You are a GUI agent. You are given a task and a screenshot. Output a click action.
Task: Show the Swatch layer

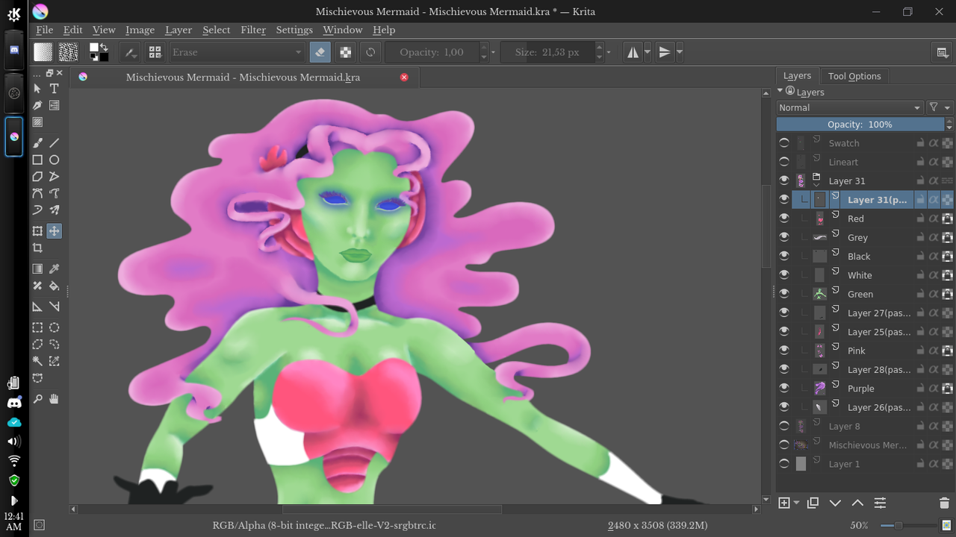784,142
